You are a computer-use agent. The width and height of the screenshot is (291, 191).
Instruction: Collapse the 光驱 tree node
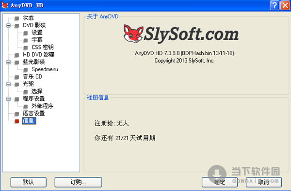9,84
